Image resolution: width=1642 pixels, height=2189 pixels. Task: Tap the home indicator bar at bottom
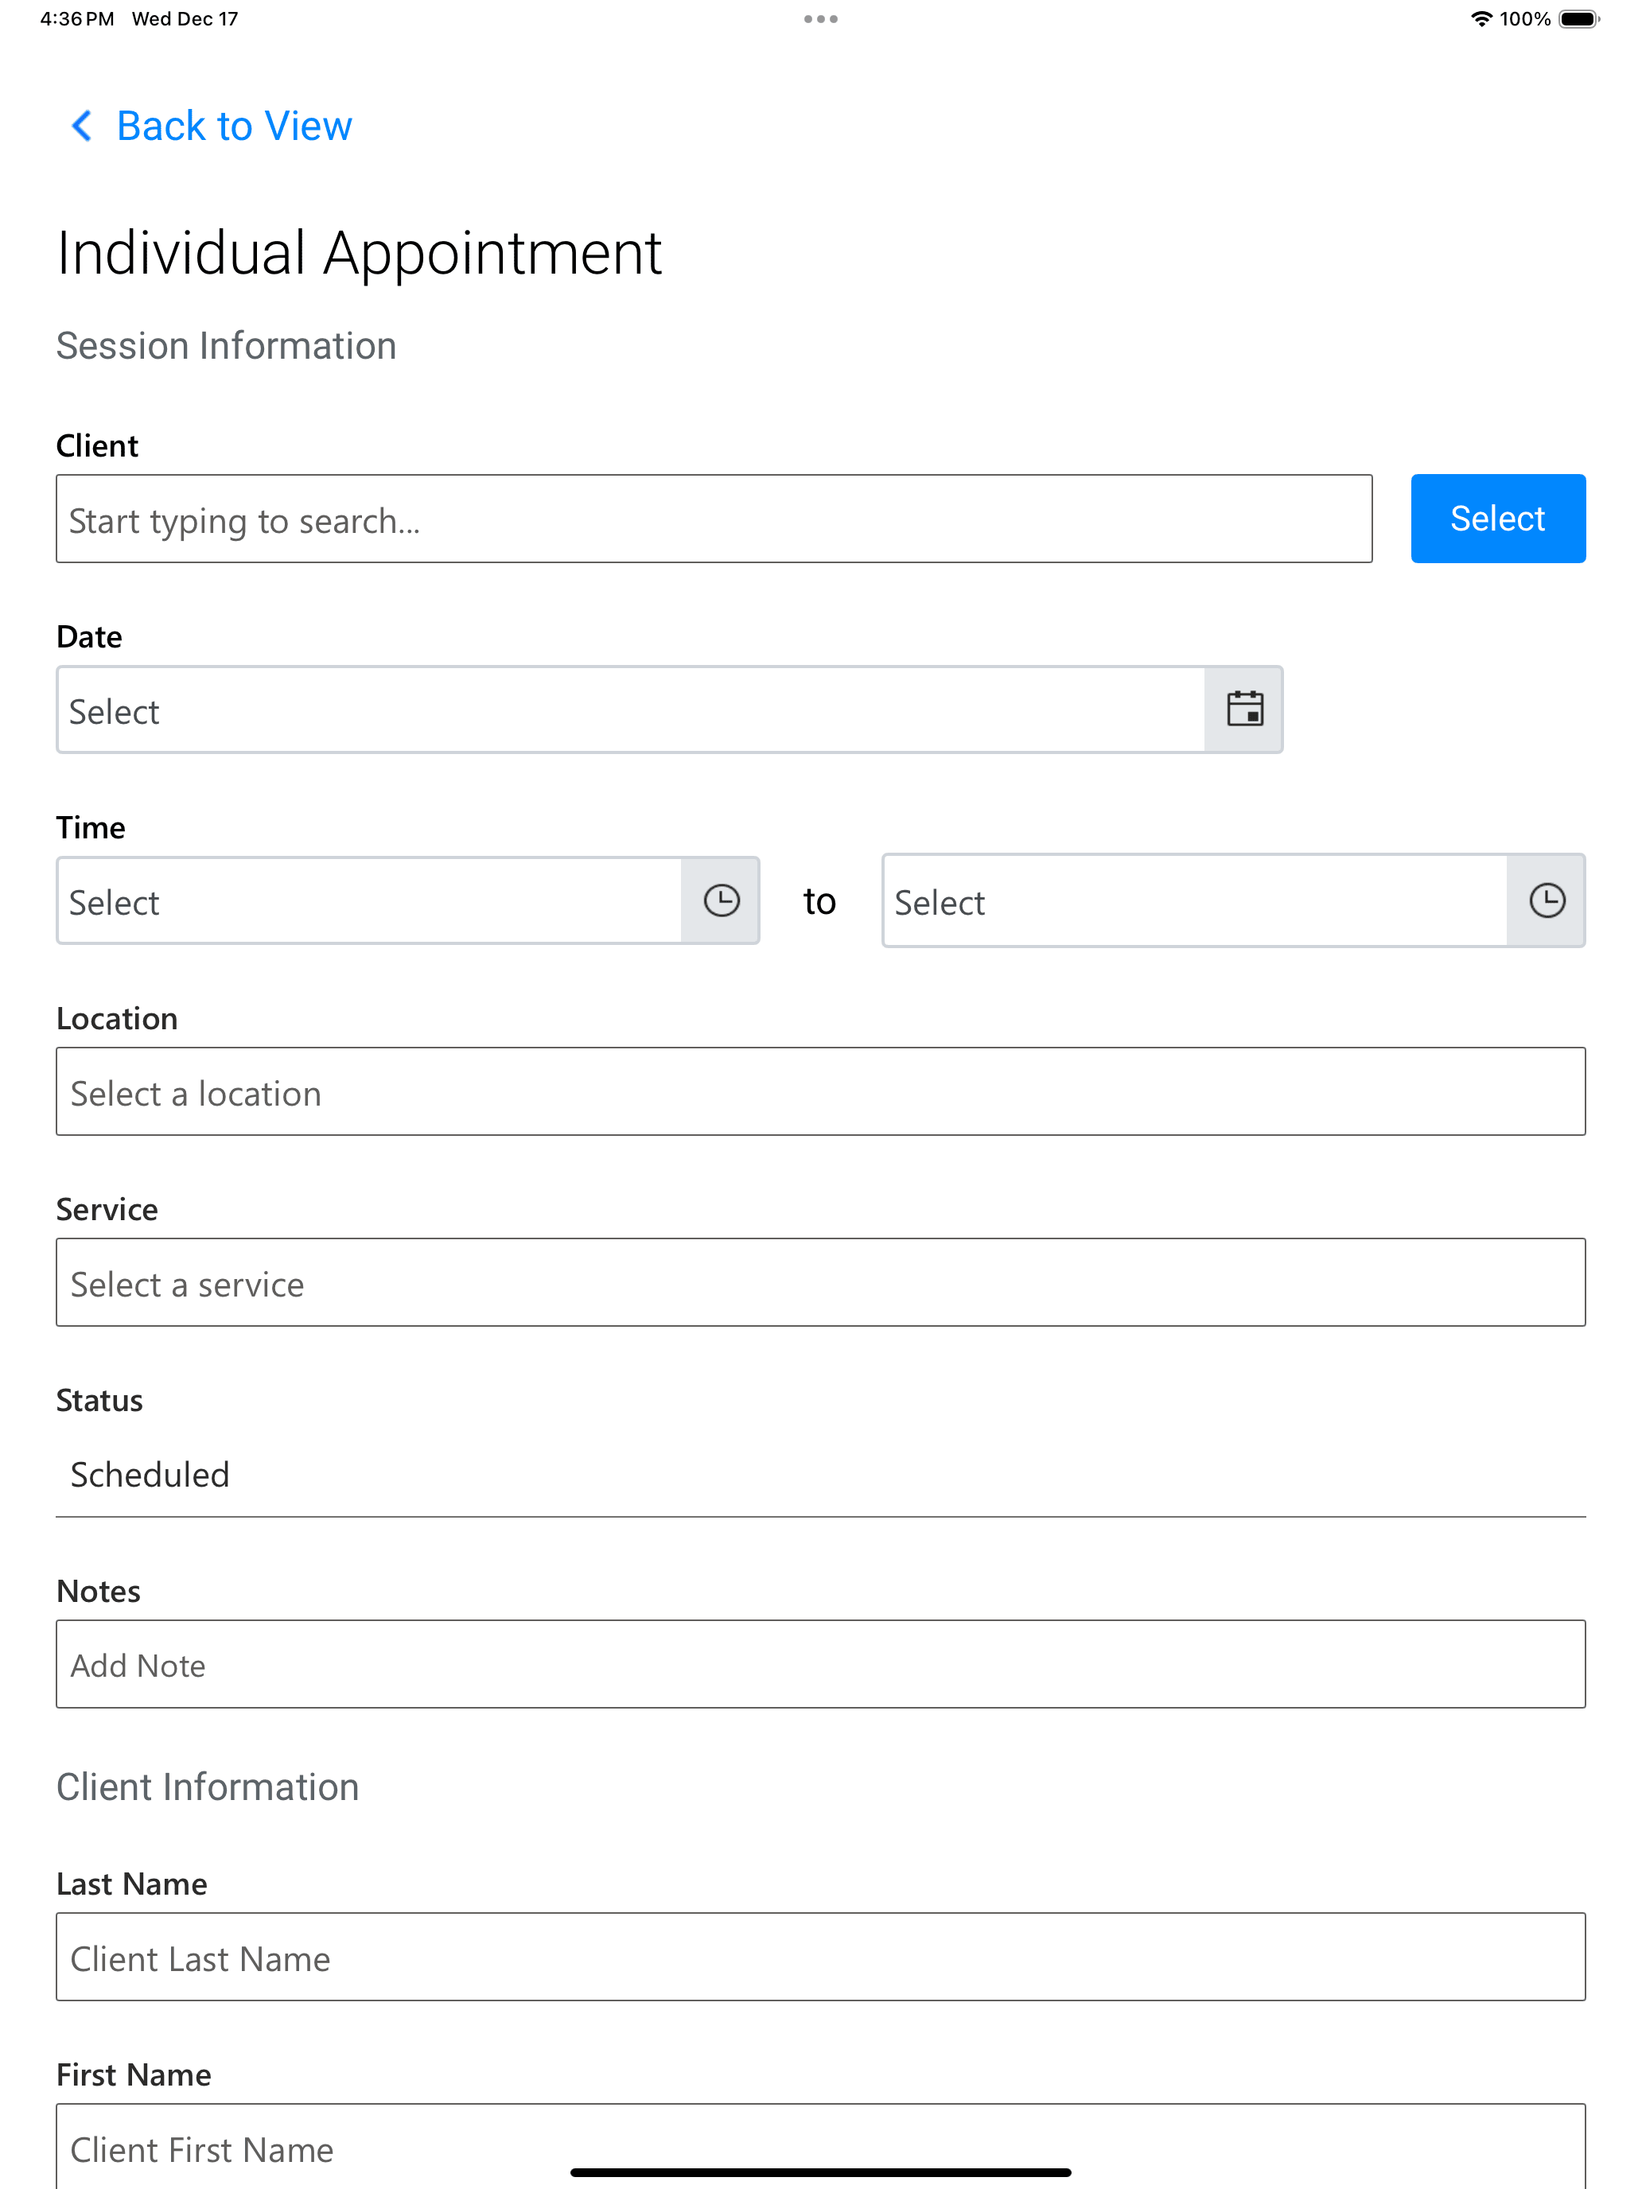[x=820, y=2172]
